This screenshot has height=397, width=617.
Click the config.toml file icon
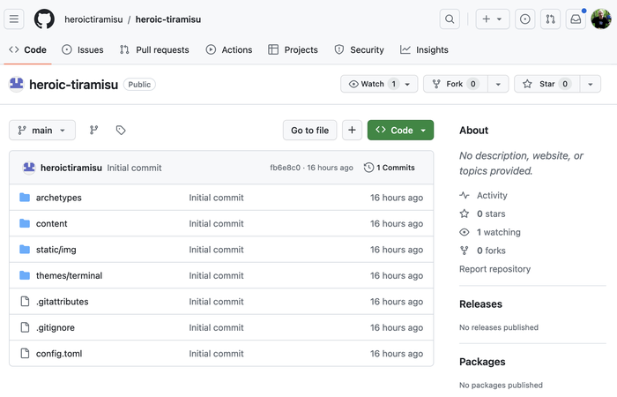click(x=25, y=353)
